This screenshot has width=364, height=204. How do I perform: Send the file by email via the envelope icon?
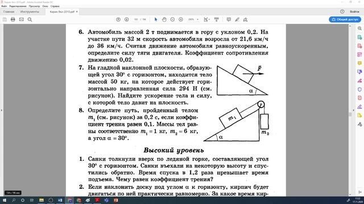pos(22,20)
